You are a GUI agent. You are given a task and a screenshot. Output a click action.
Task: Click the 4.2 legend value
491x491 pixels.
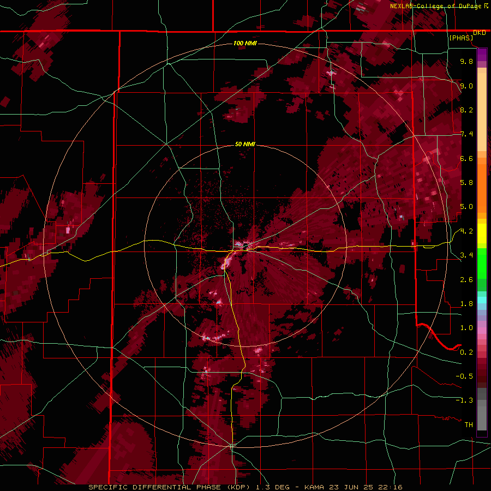[x=466, y=231]
